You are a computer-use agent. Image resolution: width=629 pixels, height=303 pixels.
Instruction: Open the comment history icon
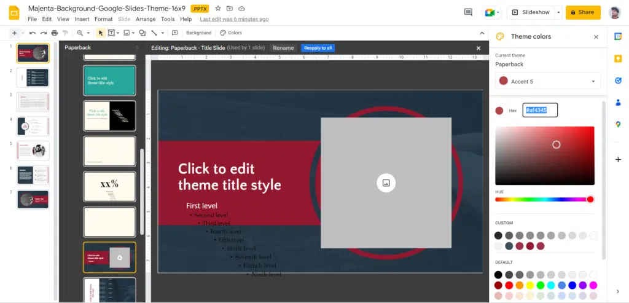tap(468, 12)
